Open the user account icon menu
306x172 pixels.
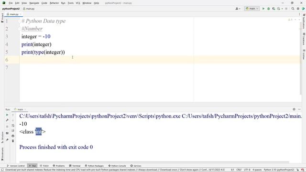[x=238, y=9]
